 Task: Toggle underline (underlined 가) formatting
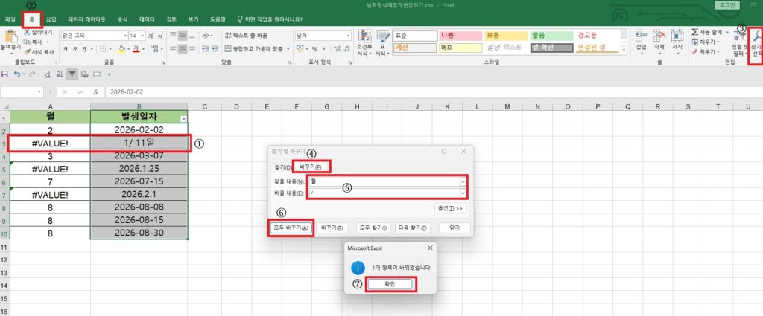click(x=84, y=49)
